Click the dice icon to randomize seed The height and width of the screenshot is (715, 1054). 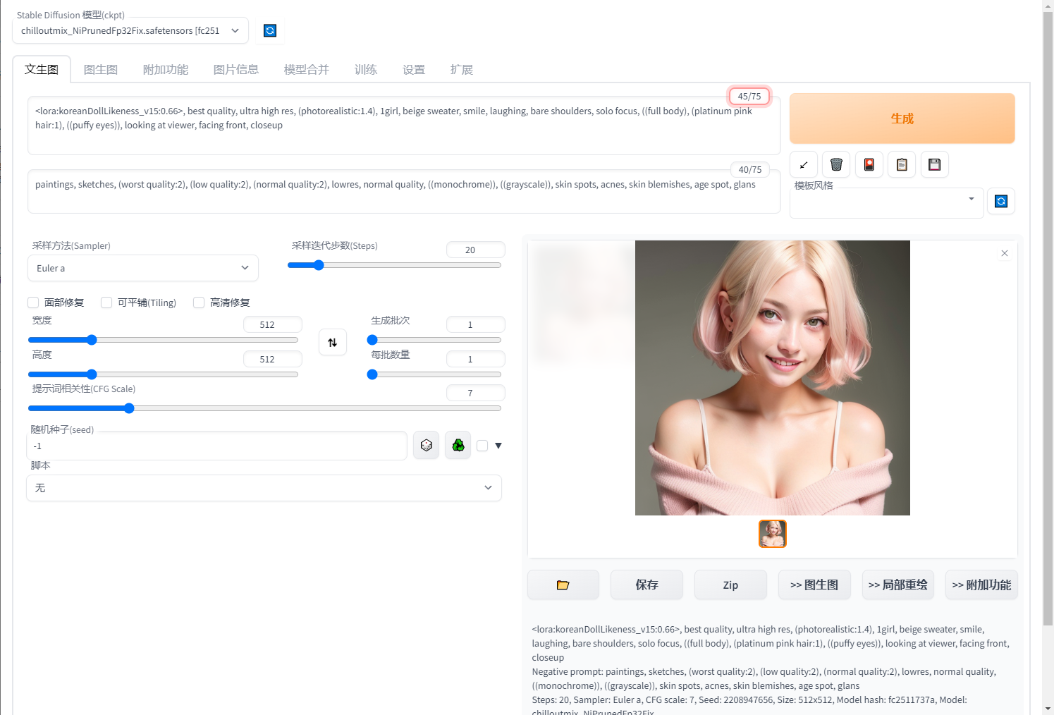click(x=426, y=445)
